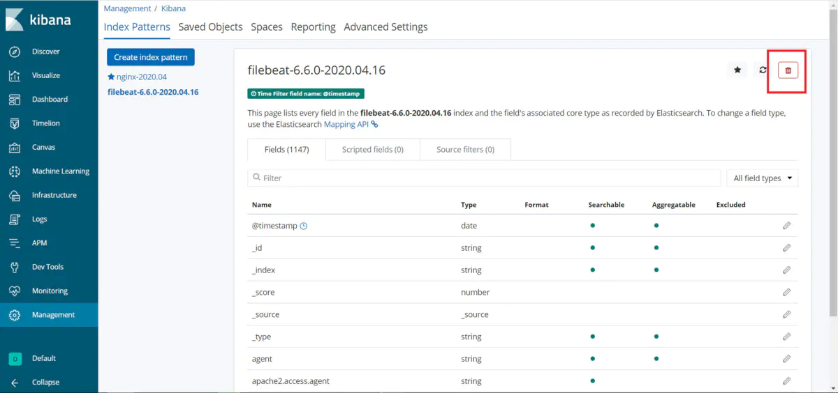Viewport: 838px width, 393px height.
Task: Switch to the Scripted fields tab
Action: pyautogui.click(x=372, y=150)
